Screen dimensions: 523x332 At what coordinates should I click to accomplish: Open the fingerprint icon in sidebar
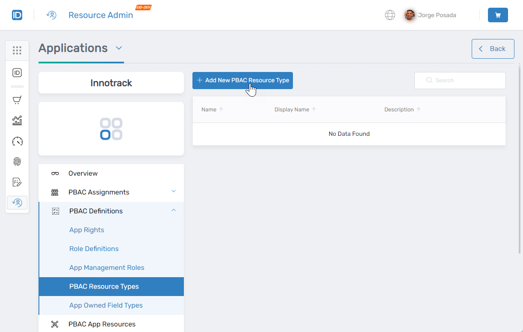point(17,162)
